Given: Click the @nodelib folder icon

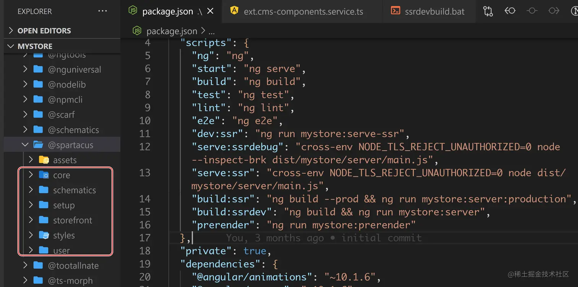Looking at the screenshot, I should 38,84.
